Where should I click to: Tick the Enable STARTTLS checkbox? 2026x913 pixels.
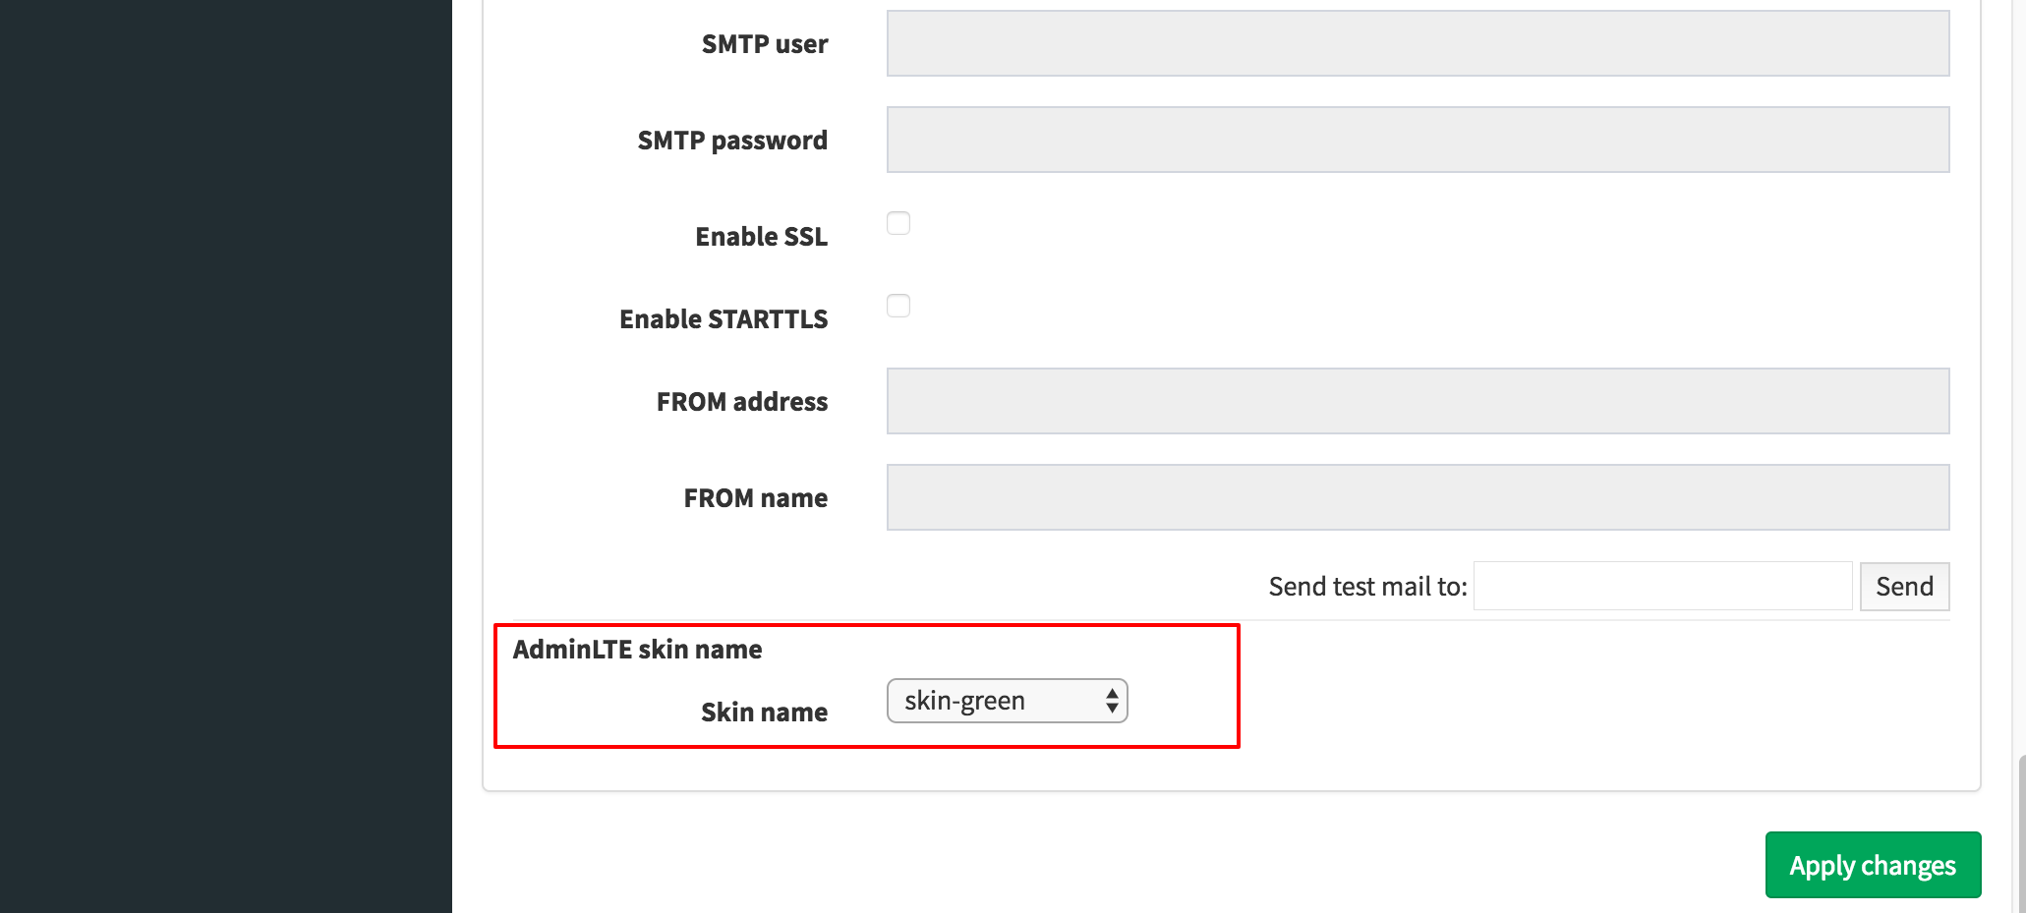(x=898, y=306)
